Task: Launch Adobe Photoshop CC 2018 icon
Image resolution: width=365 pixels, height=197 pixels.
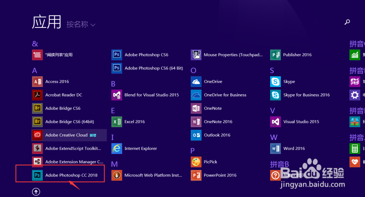Action: [37, 175]
